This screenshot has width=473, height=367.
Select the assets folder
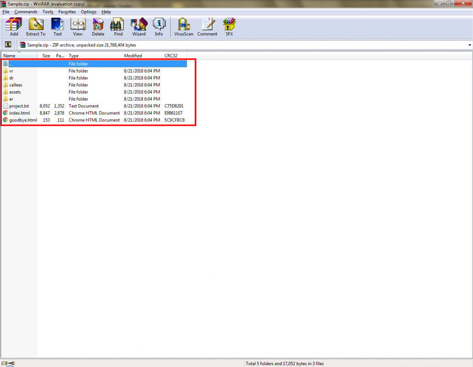click(x=15, y=92)
